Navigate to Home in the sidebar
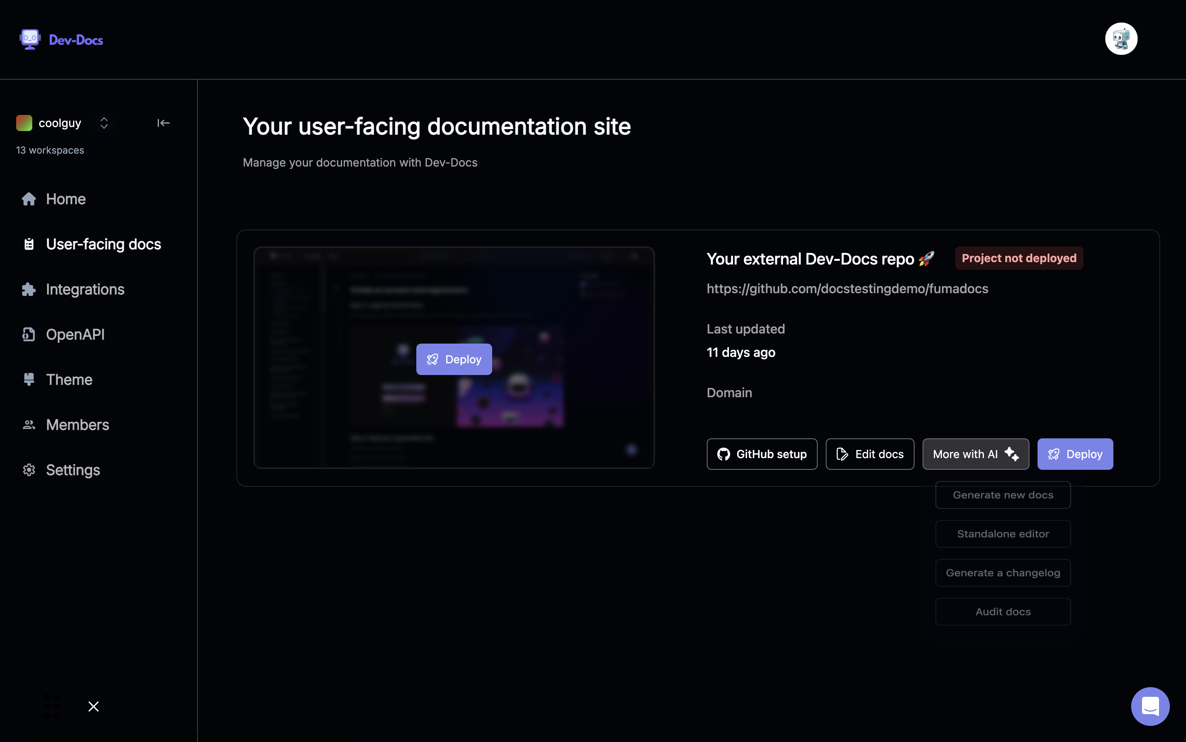 coord(66,199)
